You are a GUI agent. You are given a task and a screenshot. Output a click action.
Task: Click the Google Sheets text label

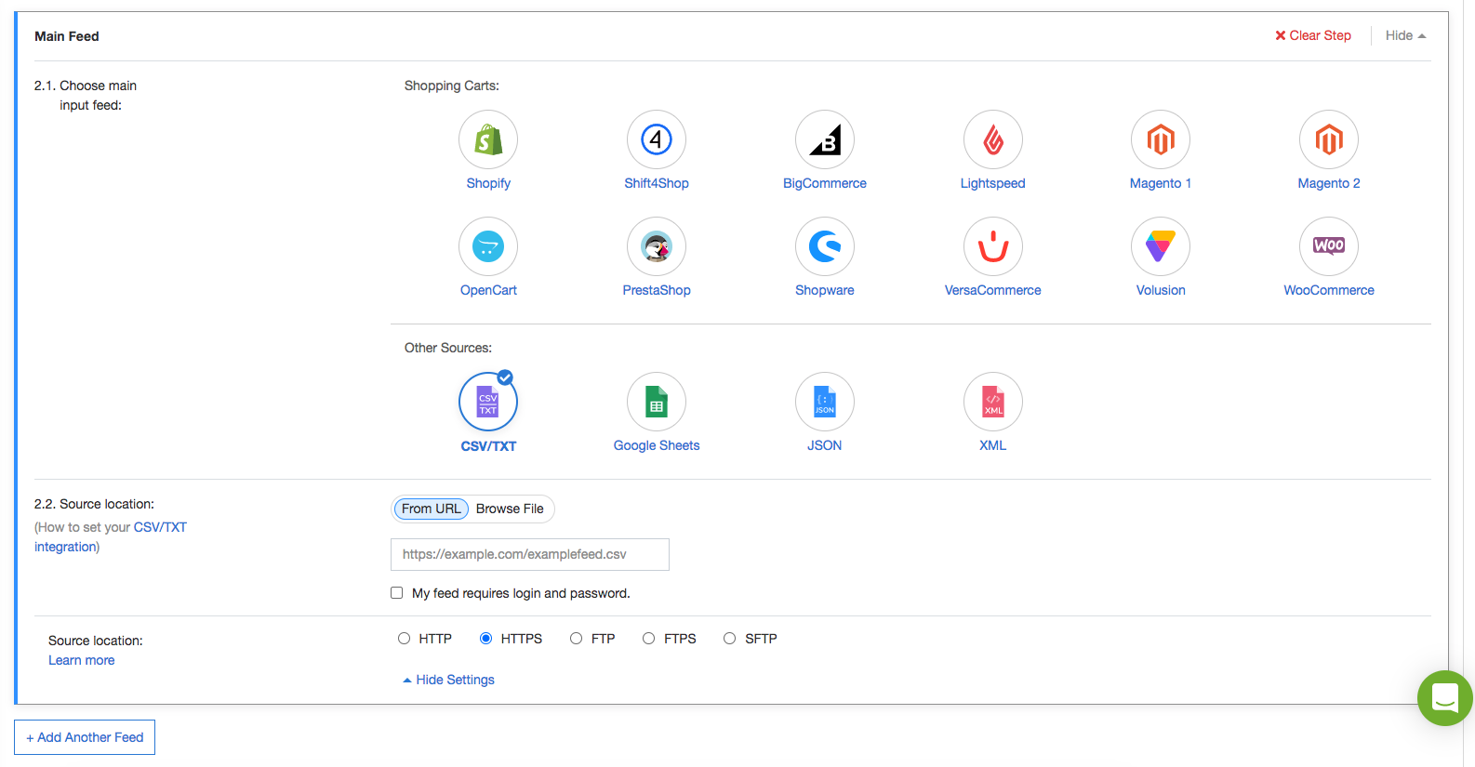point(657,445)
